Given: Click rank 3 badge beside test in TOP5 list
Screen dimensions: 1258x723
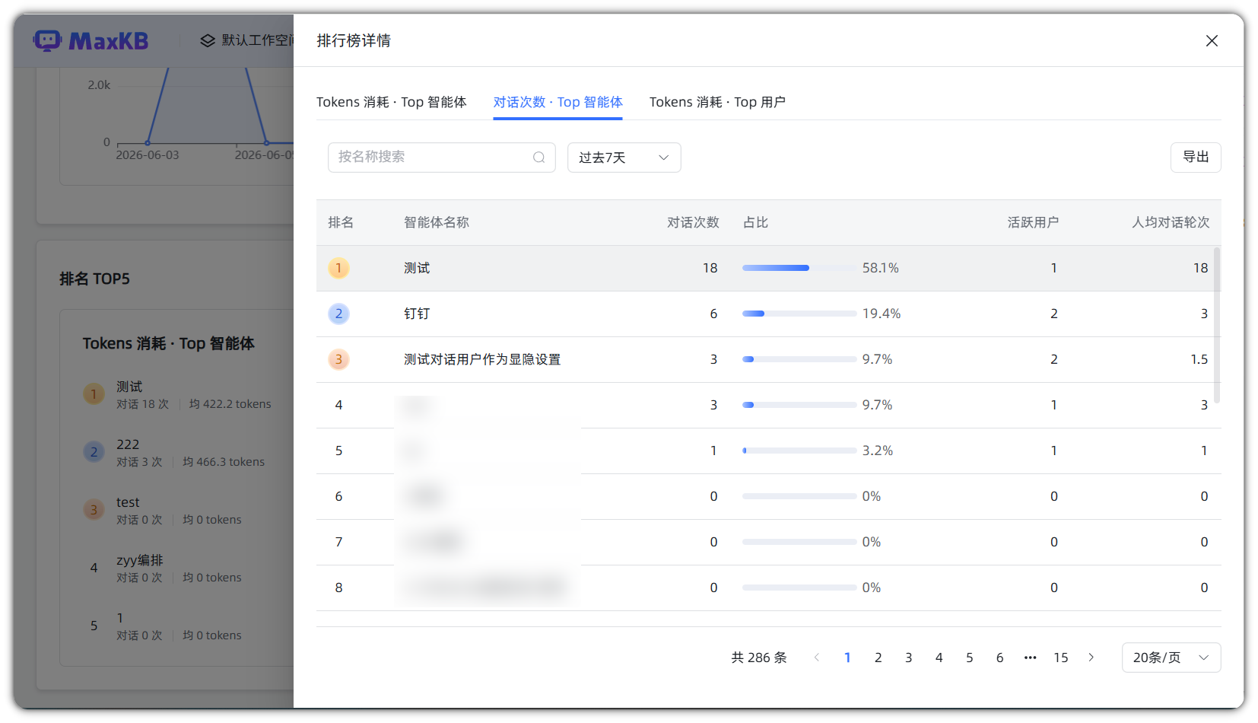Looking at the screenshot, I should (x=94, y=510).
